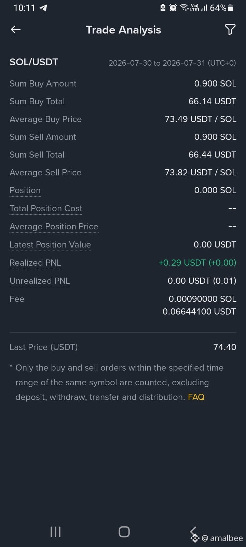Show Average Position Price explanation
Screen dimensions: 246x547
coord(54,227)
